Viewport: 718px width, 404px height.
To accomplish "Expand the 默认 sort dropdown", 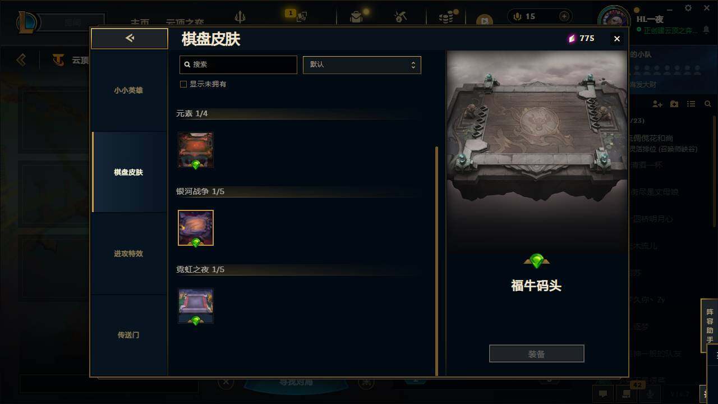I will (362, 65).
